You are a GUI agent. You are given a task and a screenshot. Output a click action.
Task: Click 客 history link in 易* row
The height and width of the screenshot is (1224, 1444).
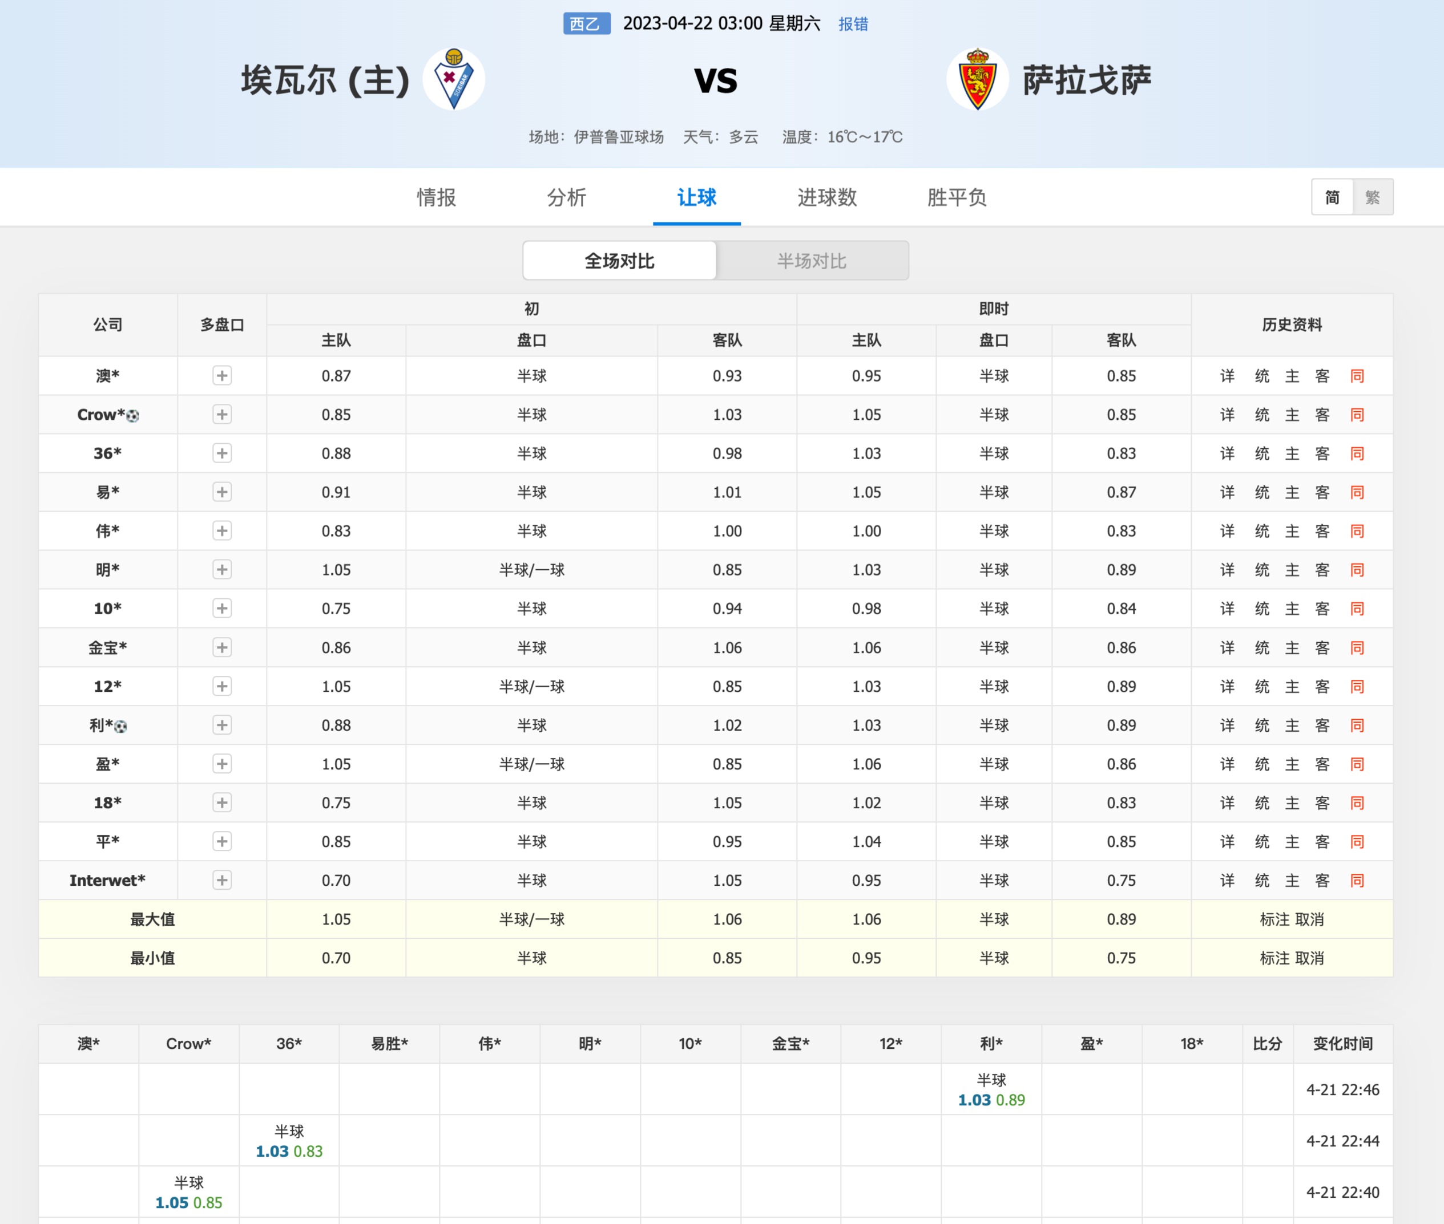pos(1322,493)
